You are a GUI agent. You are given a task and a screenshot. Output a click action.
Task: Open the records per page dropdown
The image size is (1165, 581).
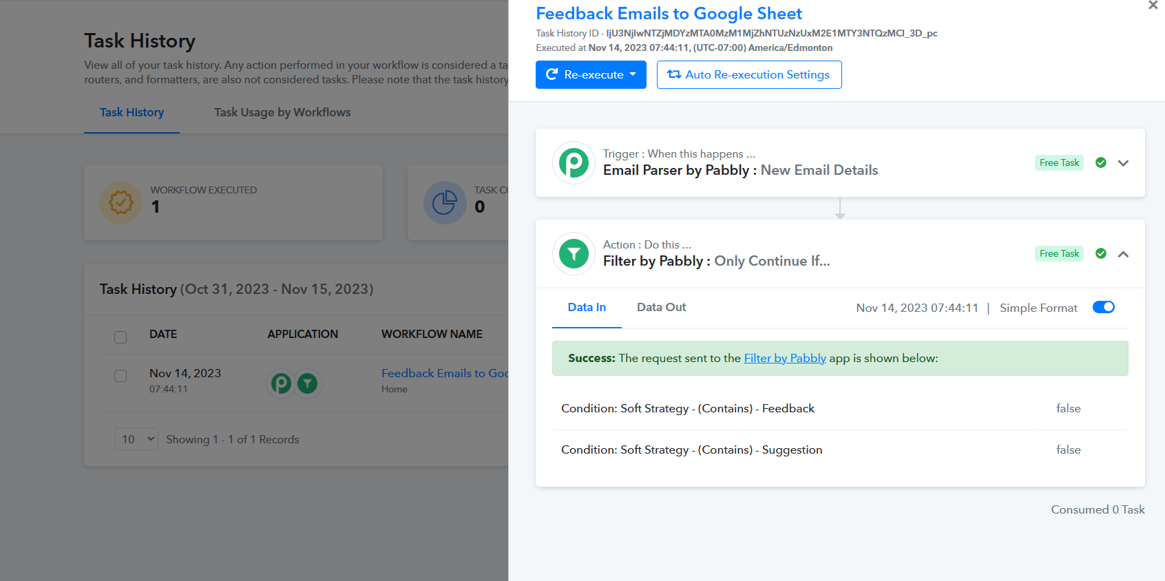click(136, 439)
